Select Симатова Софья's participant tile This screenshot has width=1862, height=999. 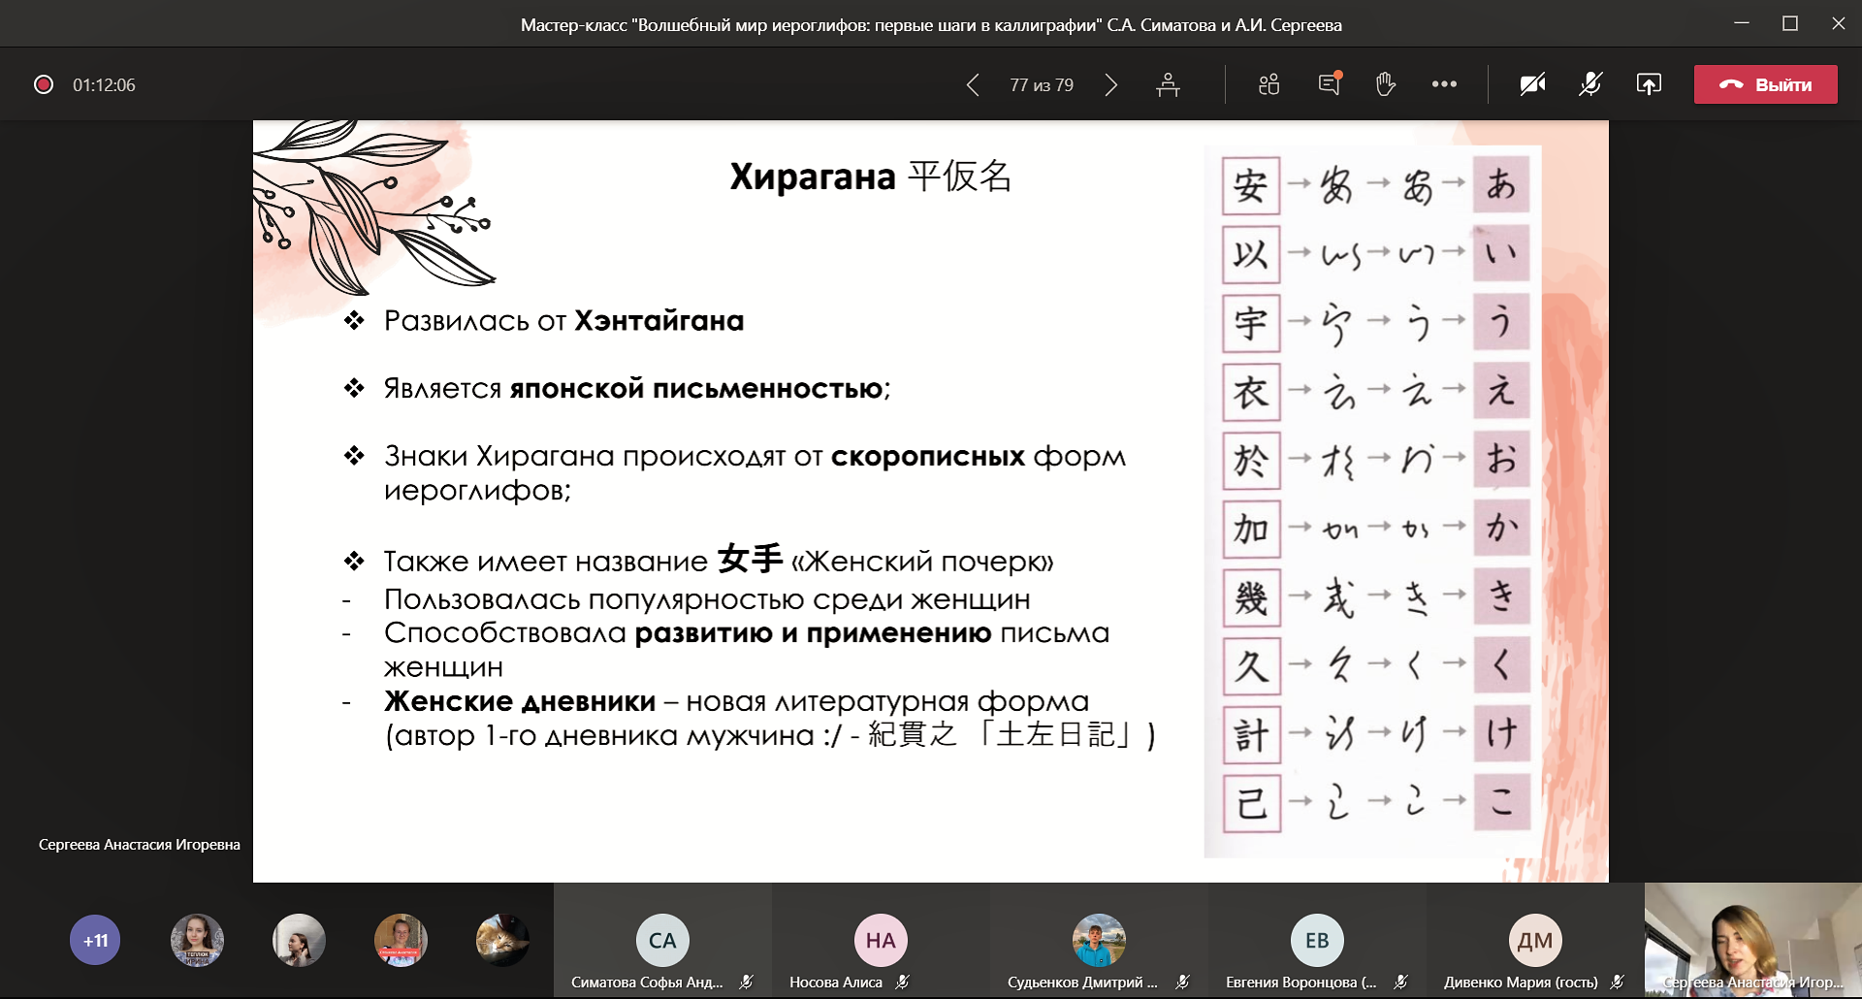coord(661,939)
